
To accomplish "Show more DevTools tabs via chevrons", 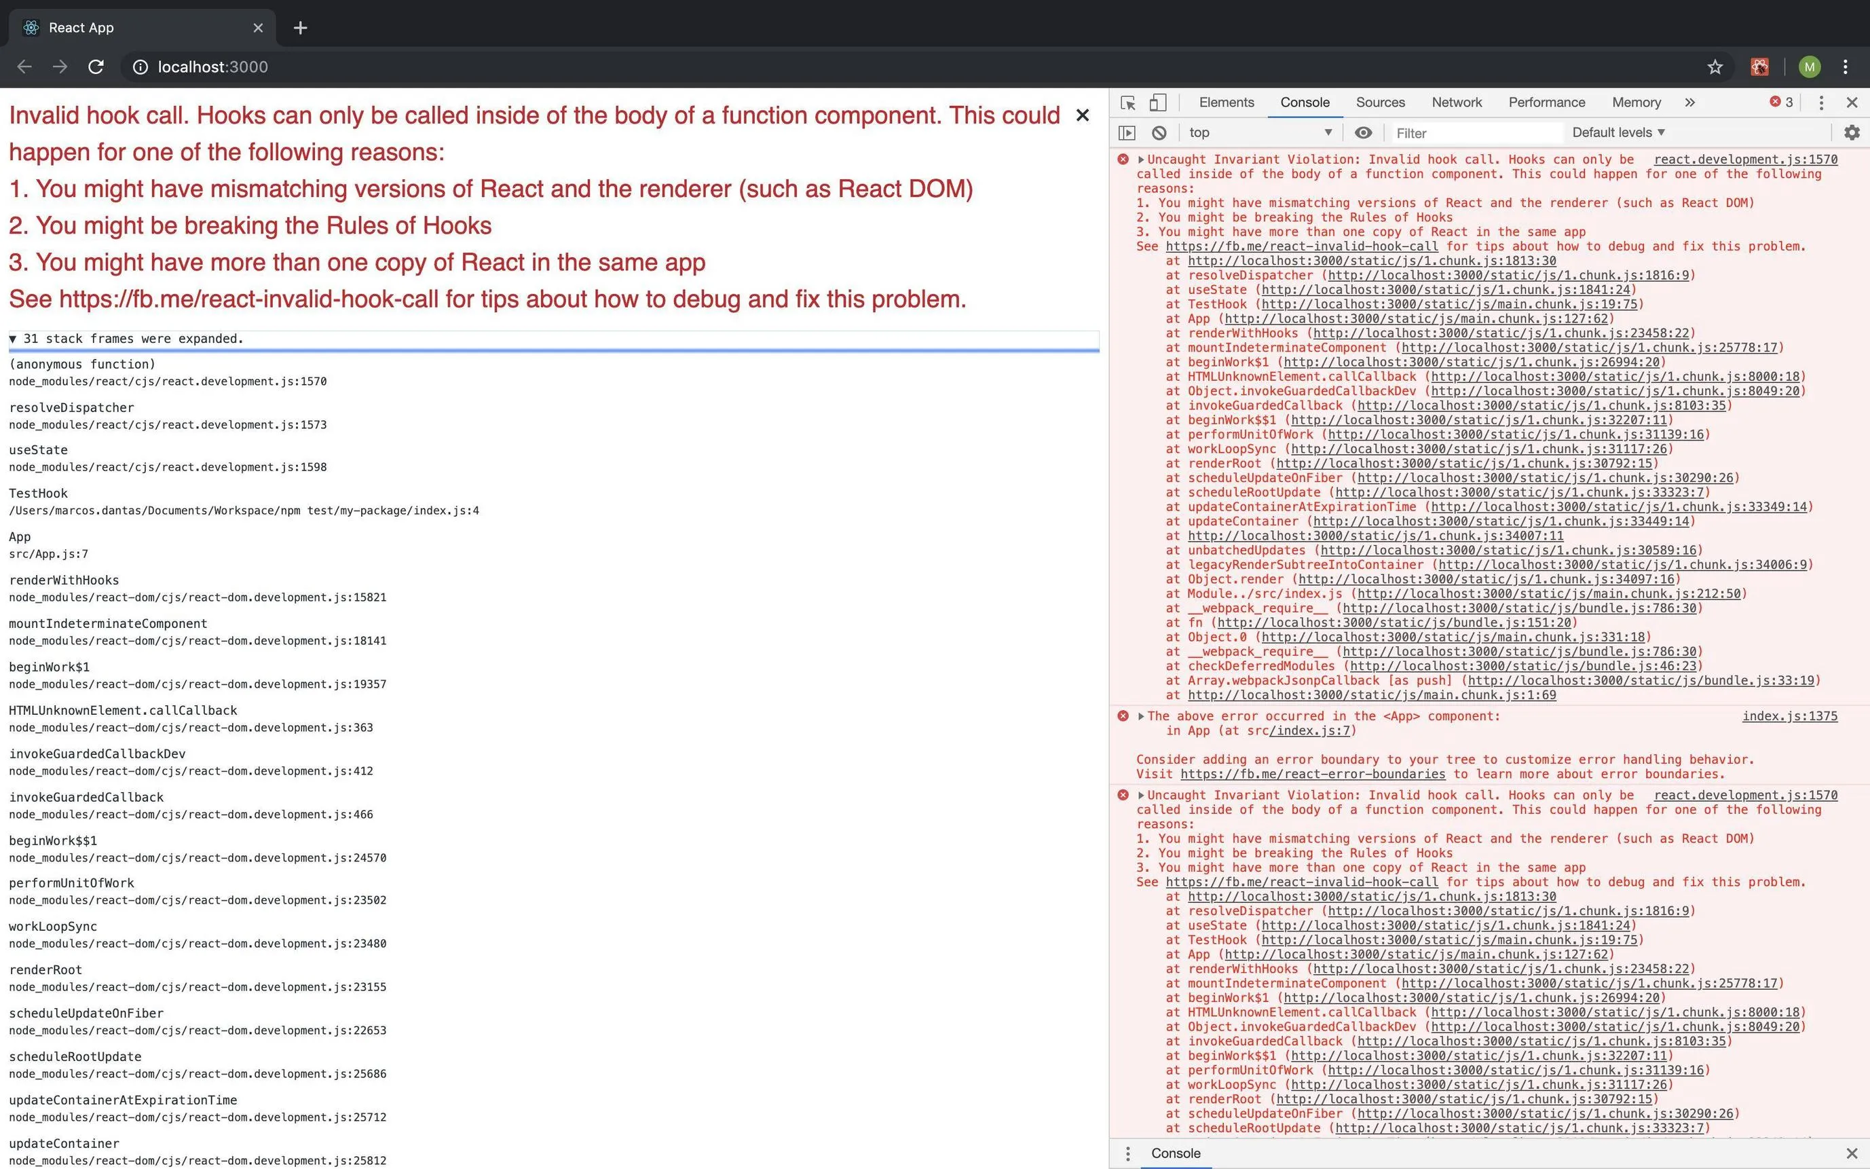I will pos(1690,103).
